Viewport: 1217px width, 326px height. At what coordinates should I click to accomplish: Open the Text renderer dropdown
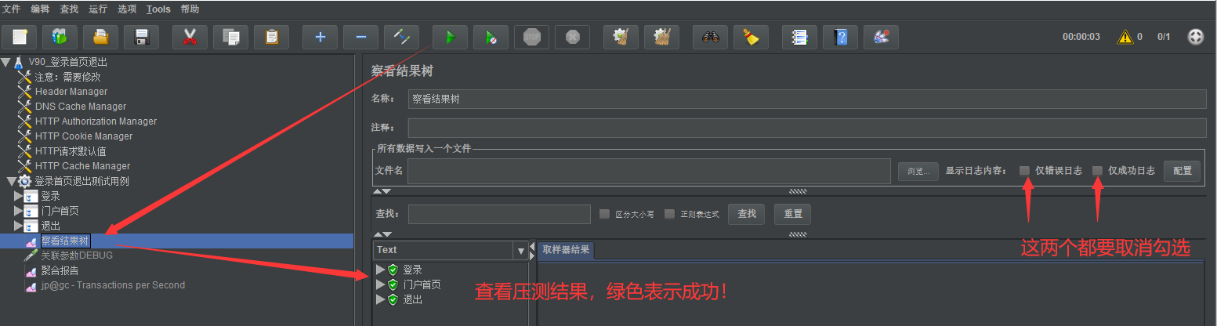point(521,251)
